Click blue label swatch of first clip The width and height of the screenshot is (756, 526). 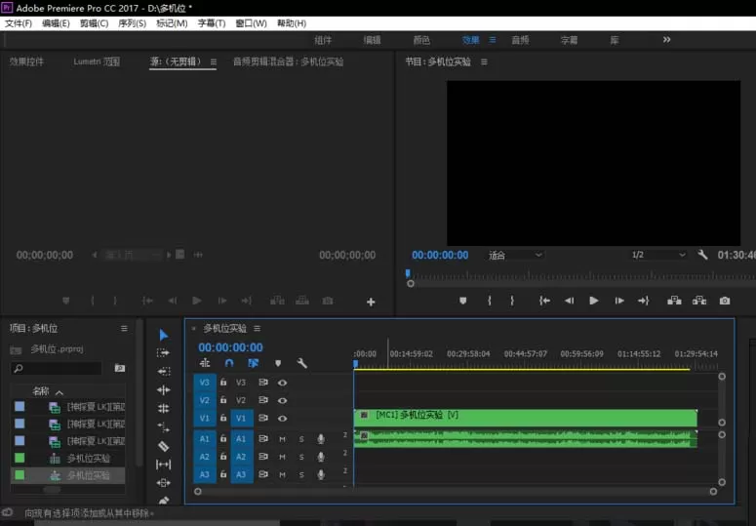coord(20,406)
